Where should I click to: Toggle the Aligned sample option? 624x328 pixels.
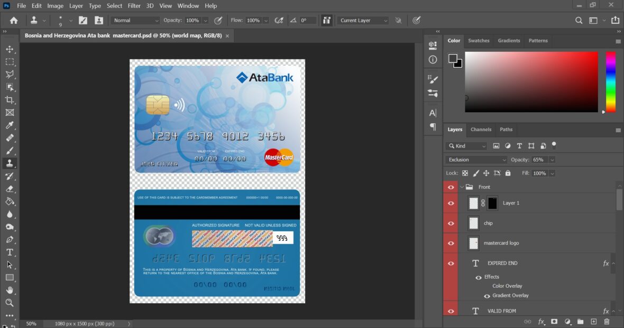point(327,20)
